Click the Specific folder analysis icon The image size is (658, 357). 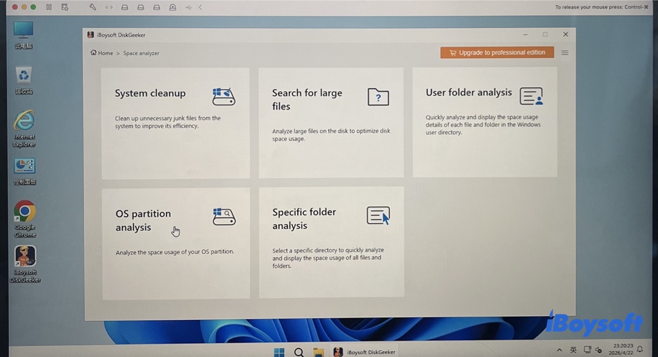tap(378, 216)
